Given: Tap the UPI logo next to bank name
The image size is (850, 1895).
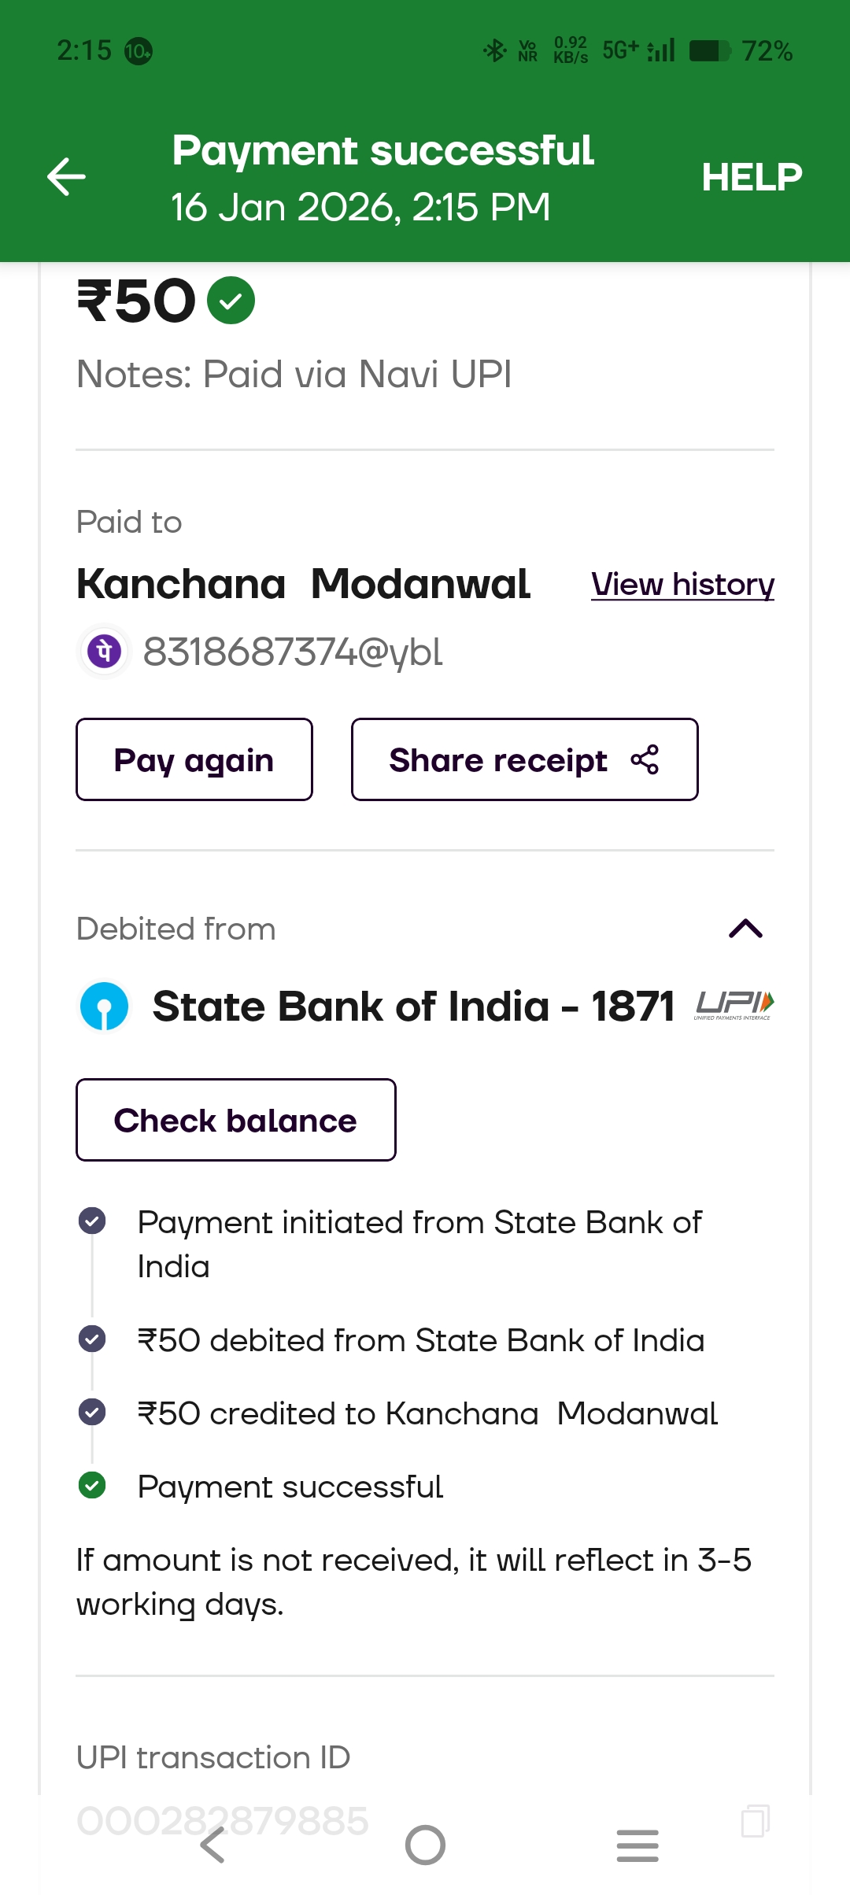Looking at the screenshot, I should (734, 1005).
